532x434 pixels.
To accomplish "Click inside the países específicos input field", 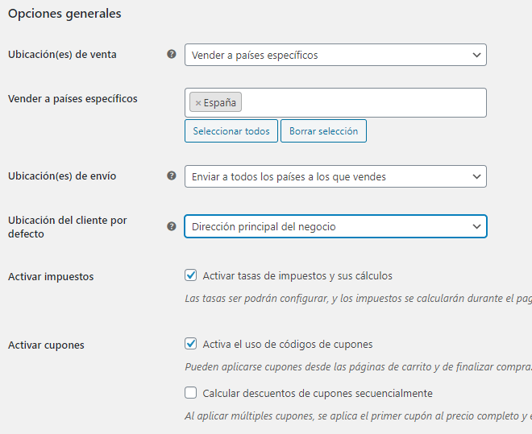I will coord(363,103).
